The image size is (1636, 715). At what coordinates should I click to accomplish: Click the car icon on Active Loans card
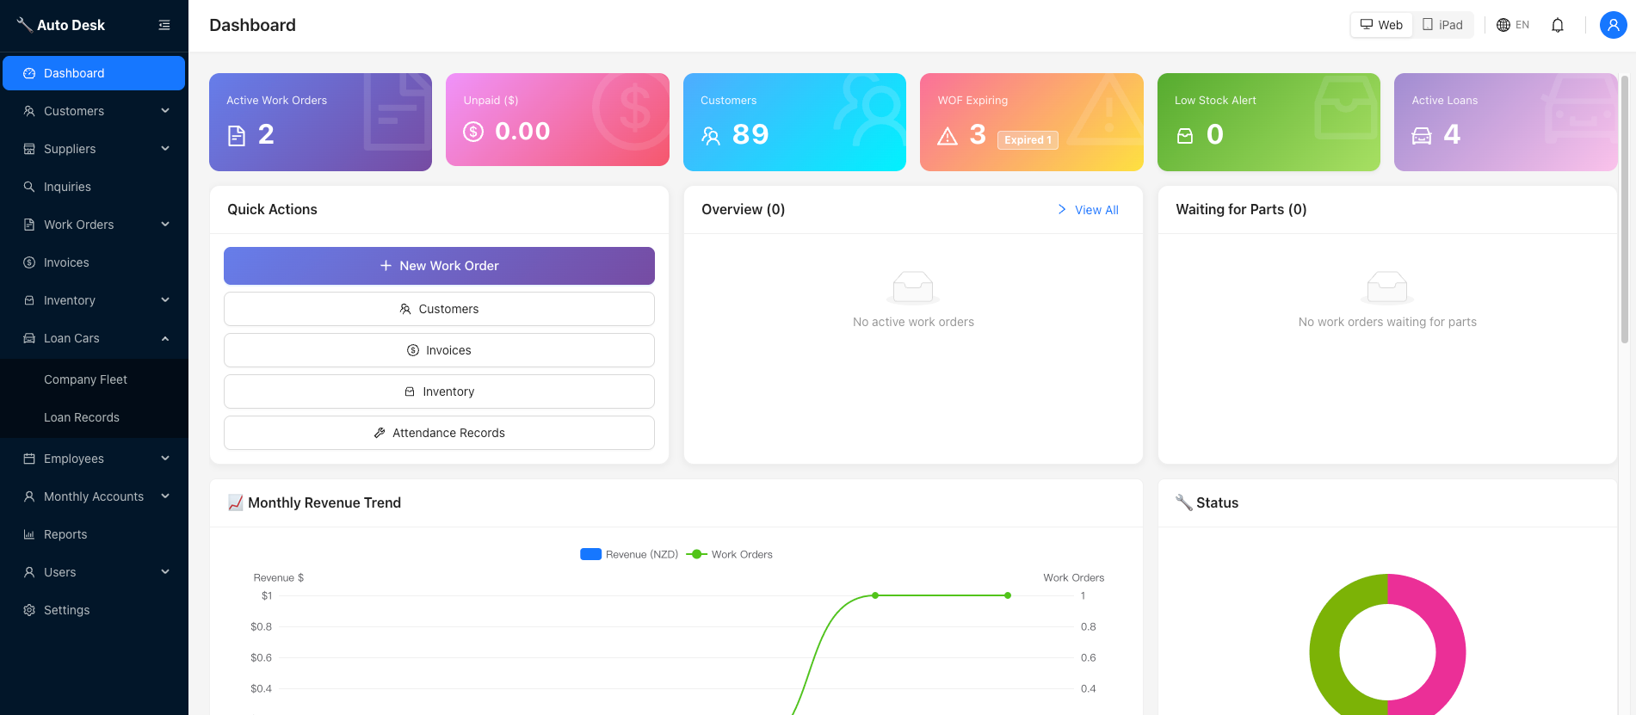pos(1422,135)
